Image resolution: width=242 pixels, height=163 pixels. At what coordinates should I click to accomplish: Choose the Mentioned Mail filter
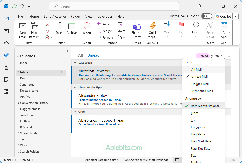point(203,91)
